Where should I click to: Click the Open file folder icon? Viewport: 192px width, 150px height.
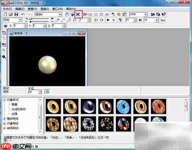coord(11,14)
